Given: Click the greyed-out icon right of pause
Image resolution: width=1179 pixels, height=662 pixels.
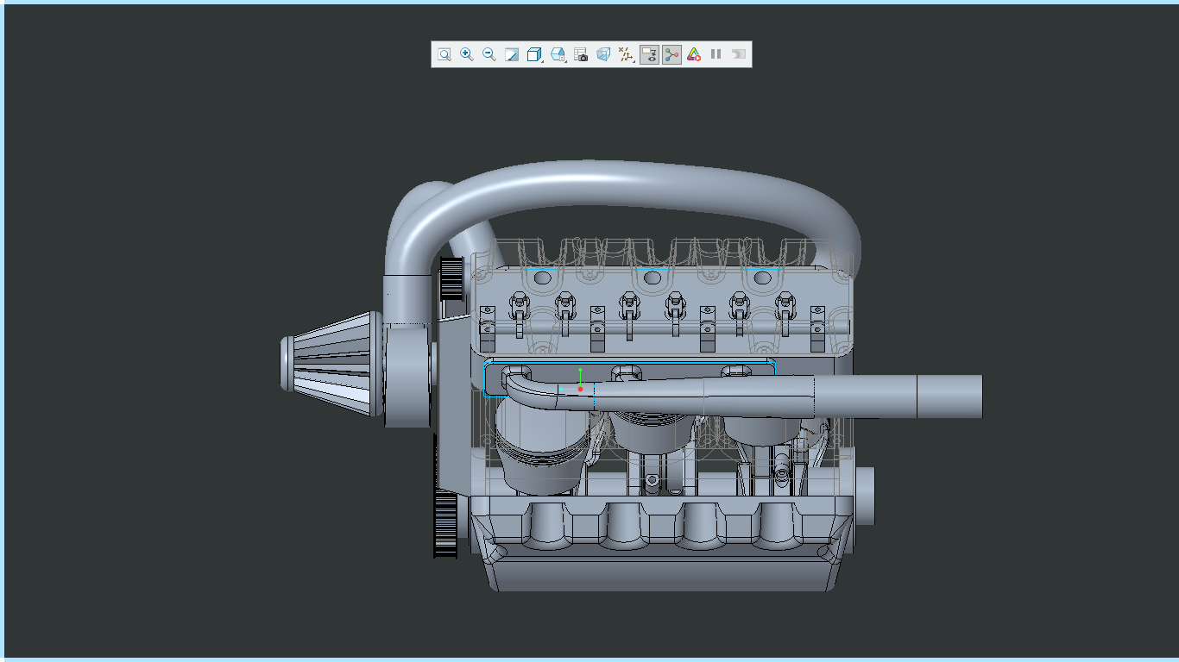Looking at the screenshot, I should (x=738, y=54).
